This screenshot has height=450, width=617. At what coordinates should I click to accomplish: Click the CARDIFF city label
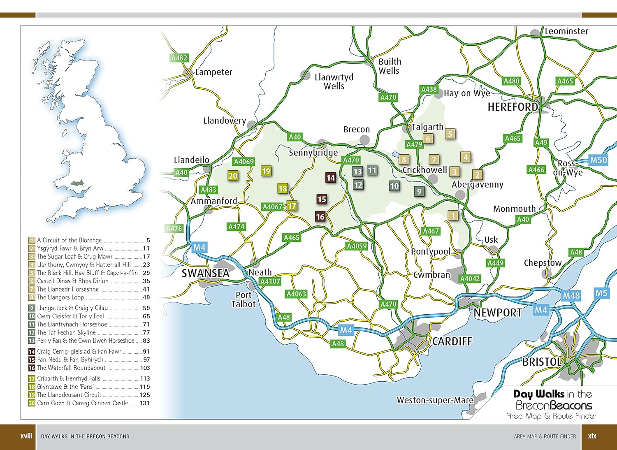(452, 341)
